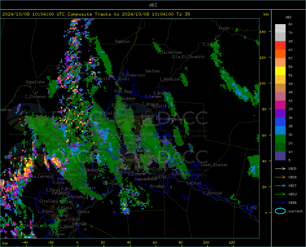Viewport: 306px width, 247px height.
Task: Pick the bright green swatch between 30 and 20
Action: [280, 139]
